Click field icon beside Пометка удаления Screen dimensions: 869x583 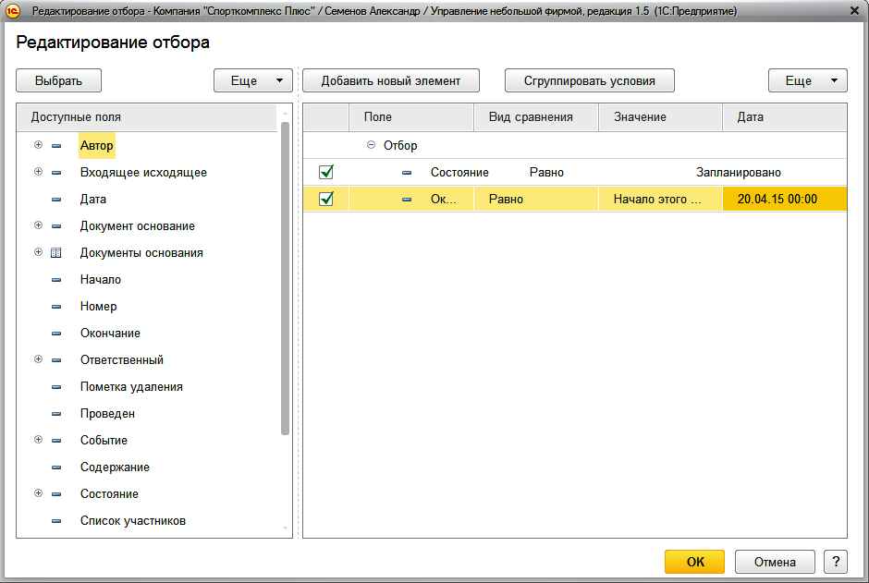tap(56, 387)
